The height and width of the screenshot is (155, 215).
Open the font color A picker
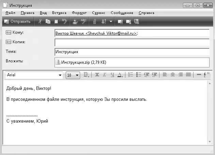pos(120,75)
